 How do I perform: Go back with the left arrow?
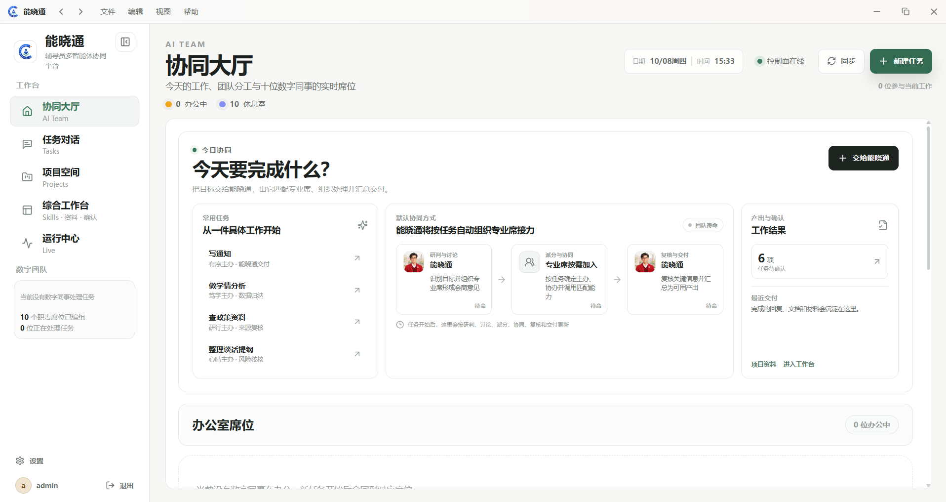(61, 11)
